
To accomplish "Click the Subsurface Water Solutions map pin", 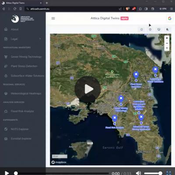I will [155, 70].
